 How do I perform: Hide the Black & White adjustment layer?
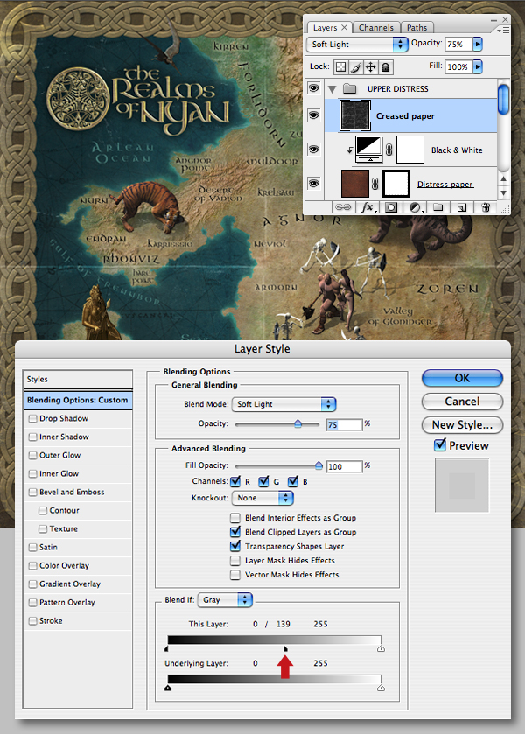313,150
